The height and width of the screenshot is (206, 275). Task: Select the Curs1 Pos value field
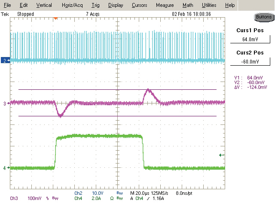[x=250, y=39]
